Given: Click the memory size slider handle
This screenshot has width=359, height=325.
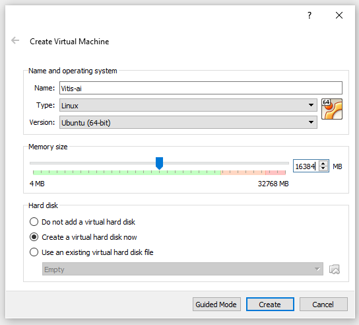Looking at the screenshot, I should pos(159,163).
